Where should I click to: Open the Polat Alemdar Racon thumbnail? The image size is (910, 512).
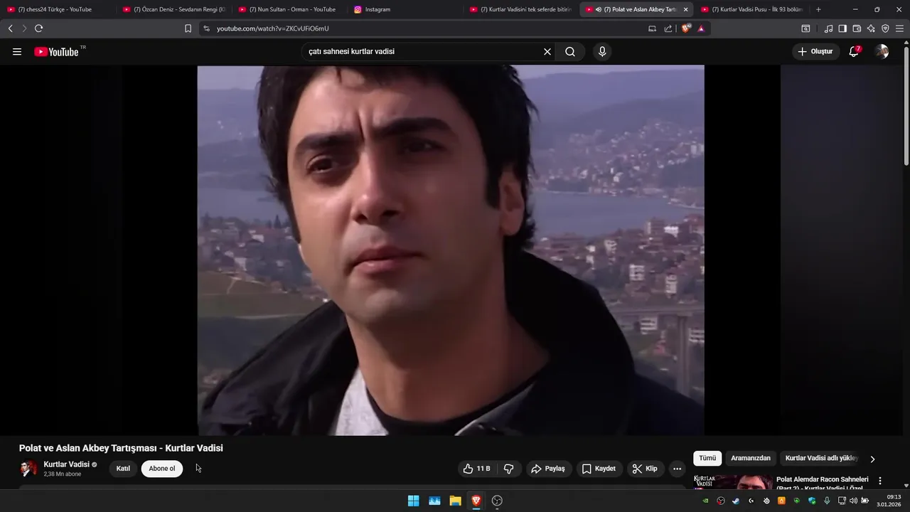[x=733, y=482]
